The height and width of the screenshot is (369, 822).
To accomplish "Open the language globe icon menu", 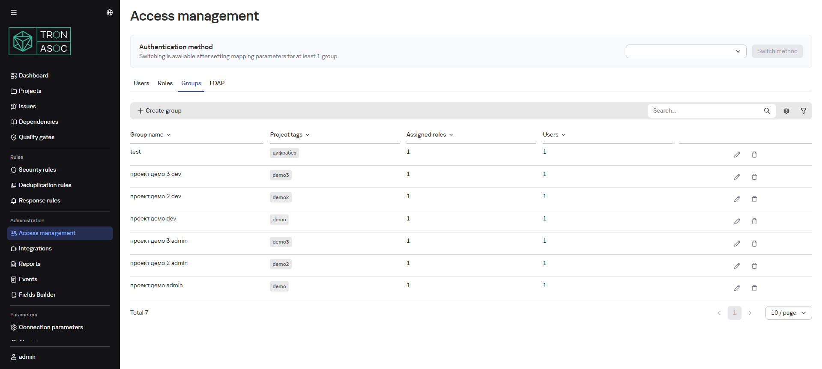I will (110, 12).
